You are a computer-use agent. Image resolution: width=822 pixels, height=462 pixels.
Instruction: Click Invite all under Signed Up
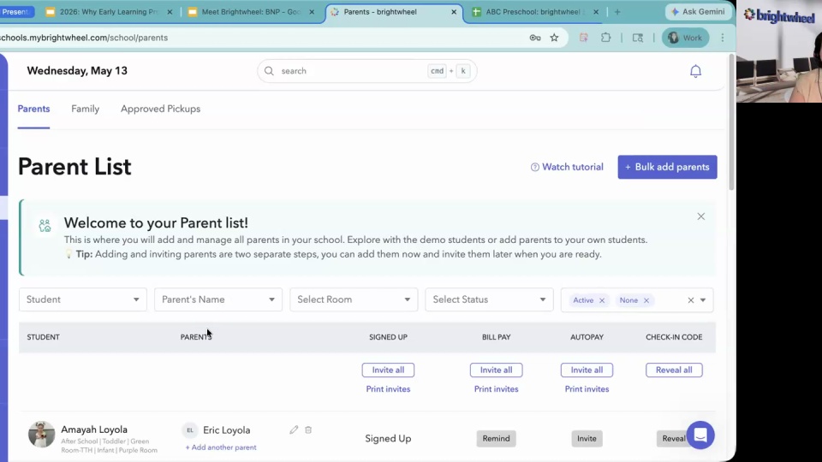(388, 370)
